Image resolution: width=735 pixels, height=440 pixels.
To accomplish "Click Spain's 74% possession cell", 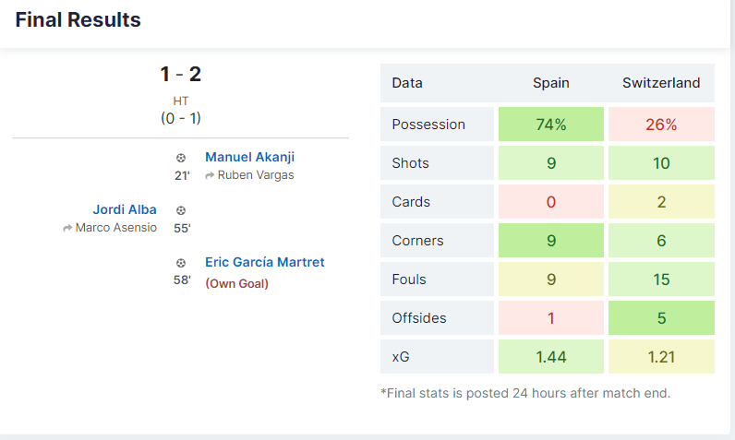I will [x=551, y=124].
